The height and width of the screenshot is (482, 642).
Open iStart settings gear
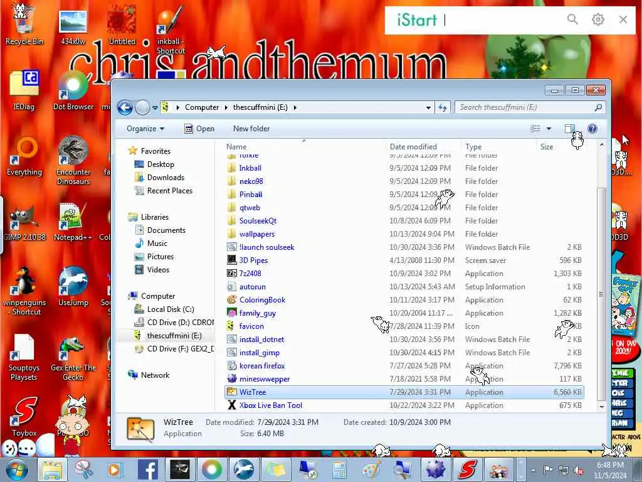coord(597,19)
